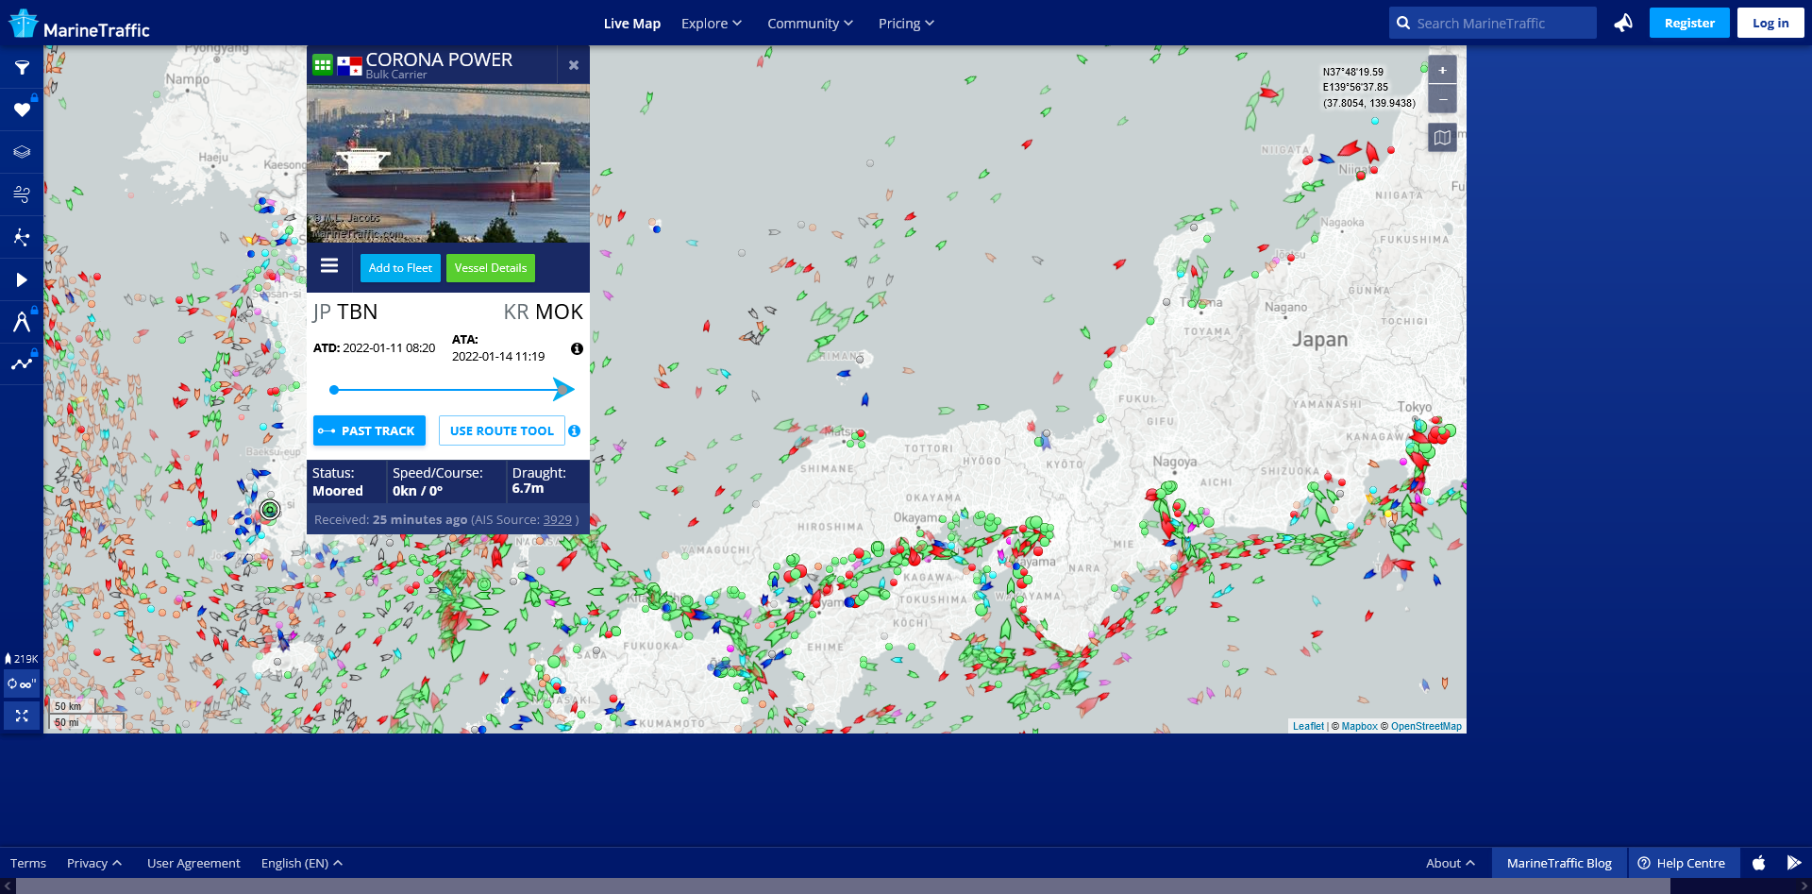The height and width of the screenshot is (894, 1812).
Task: Click the Panama flag icon in popup
Action: pyautogui.click(x=349, y=65)
